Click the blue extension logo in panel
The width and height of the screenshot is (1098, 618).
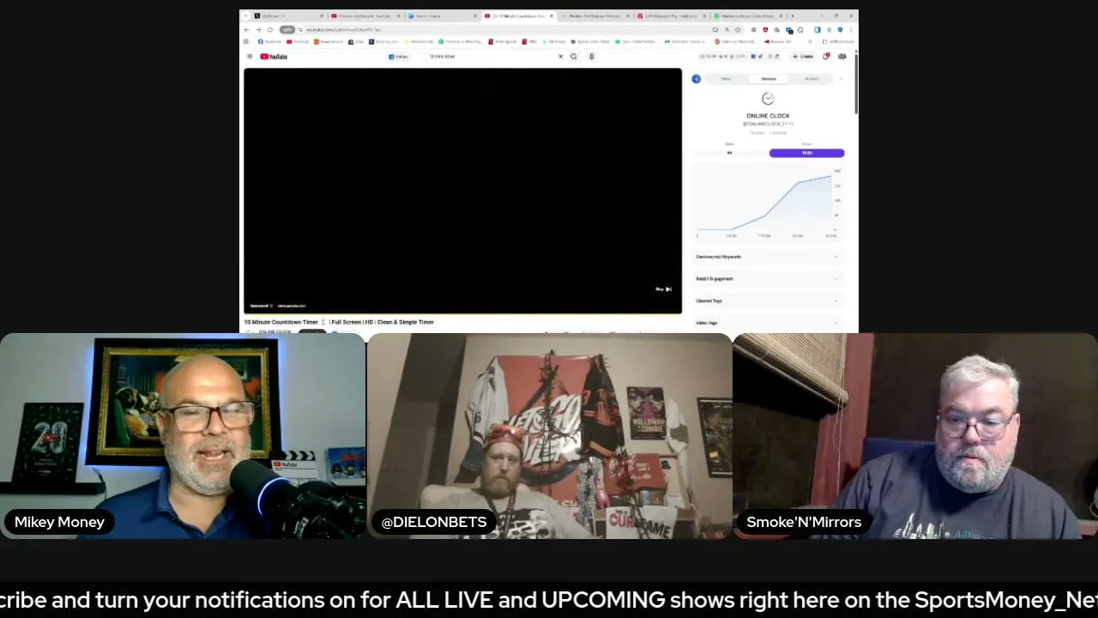pos(697,79)
